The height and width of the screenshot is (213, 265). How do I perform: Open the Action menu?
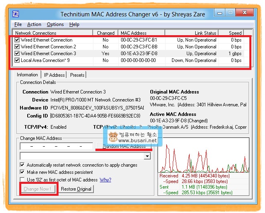click(x=34, y=24)
